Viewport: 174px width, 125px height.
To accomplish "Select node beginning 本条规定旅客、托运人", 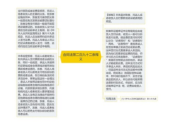I will pos(37,85).
